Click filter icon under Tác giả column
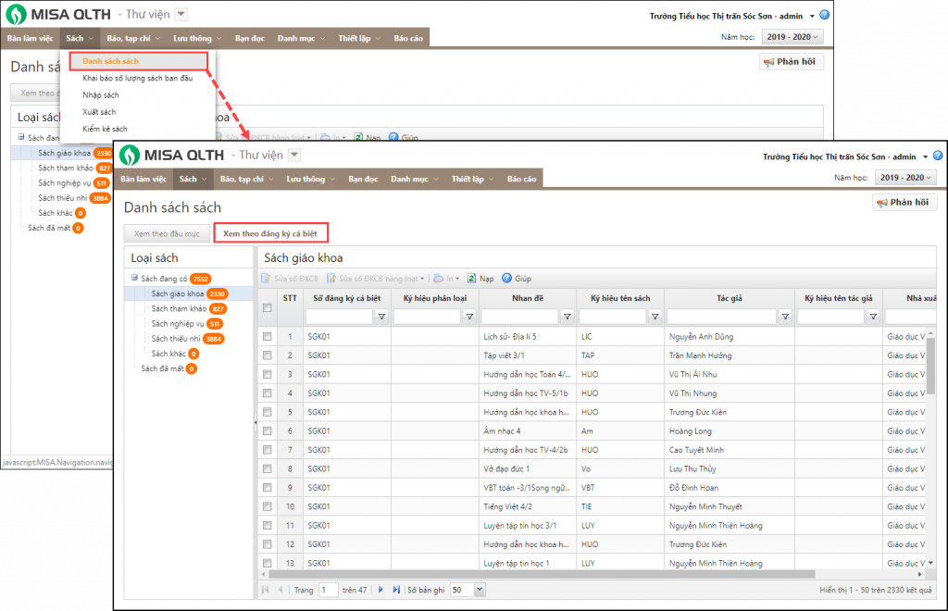 click(x=785, y=317)
